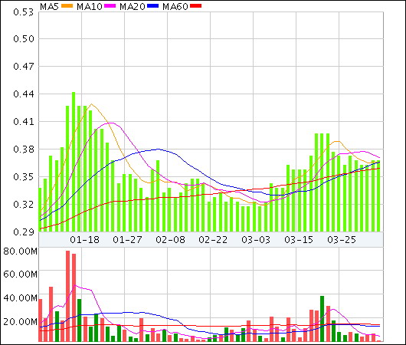
Task: Click the 03-03 date axis label
Action: point(256,240)
